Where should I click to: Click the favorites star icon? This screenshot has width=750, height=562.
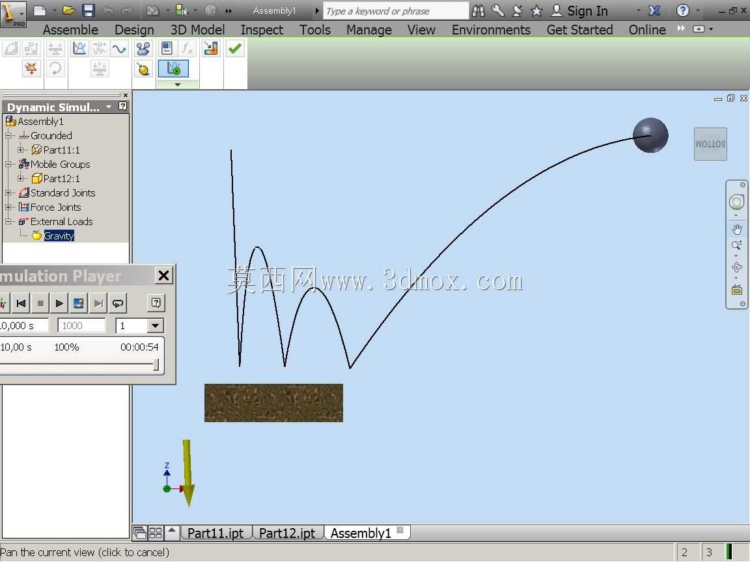[x=536, y=10]
